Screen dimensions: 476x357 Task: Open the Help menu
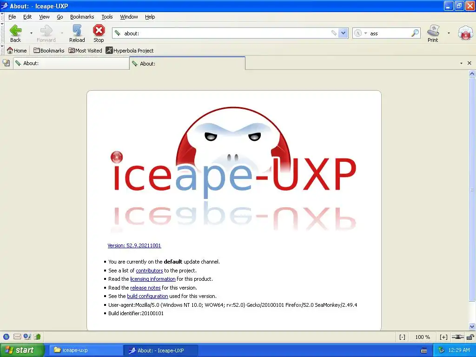(x=150, y=17)
